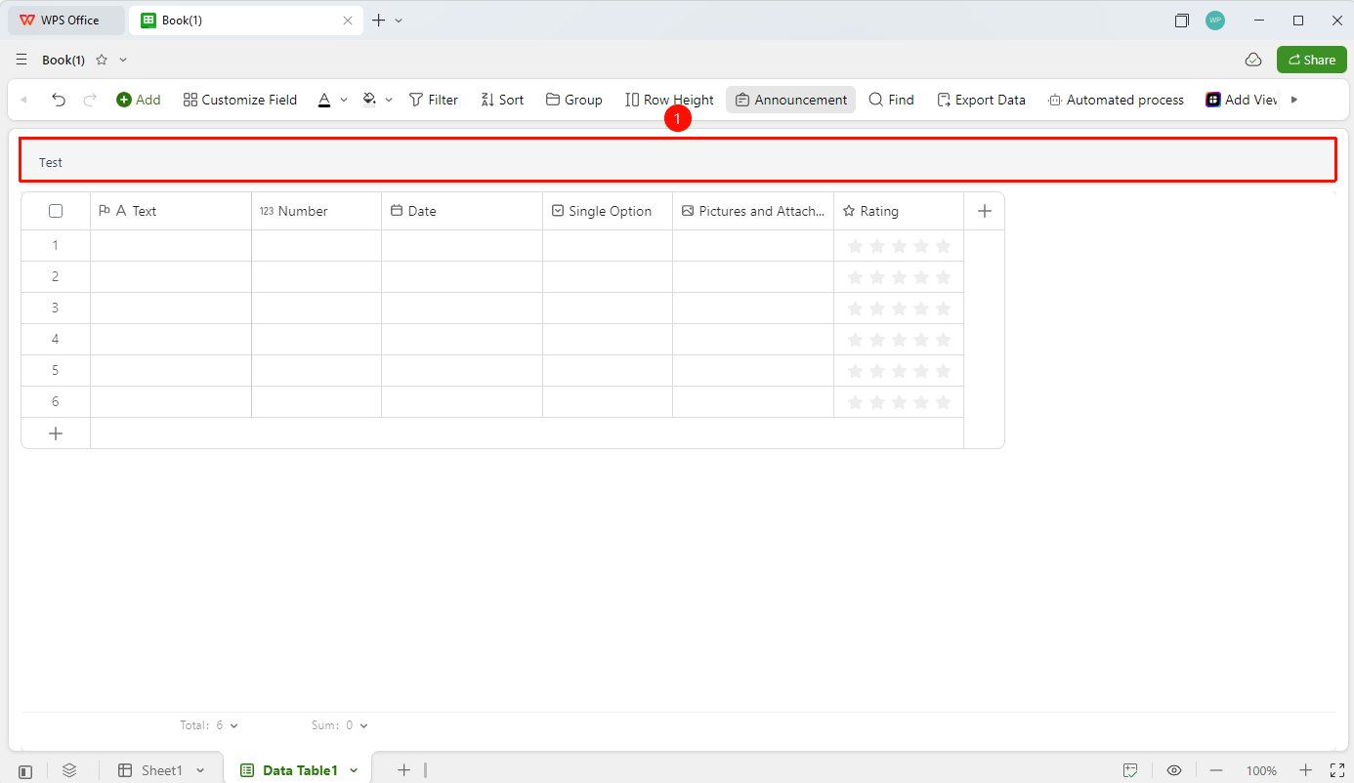Add a new sheet with the bottom plus
Viewport: 1354px width, 783px height.
[x=403, y=770]
